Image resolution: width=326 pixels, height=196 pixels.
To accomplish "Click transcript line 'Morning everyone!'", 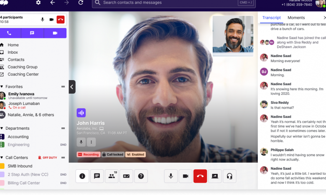I will point(285,61).
